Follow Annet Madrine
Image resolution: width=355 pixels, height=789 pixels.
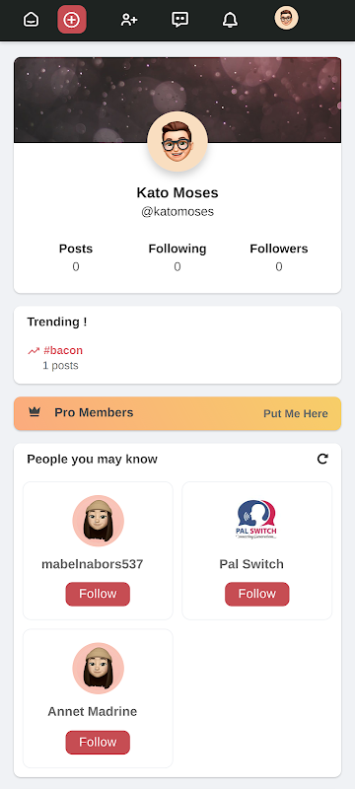tap(98, 743)
